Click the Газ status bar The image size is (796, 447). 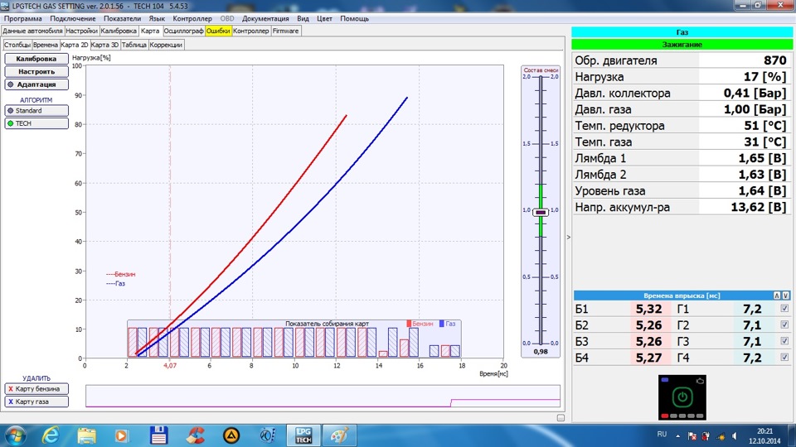tap(682, 32)
